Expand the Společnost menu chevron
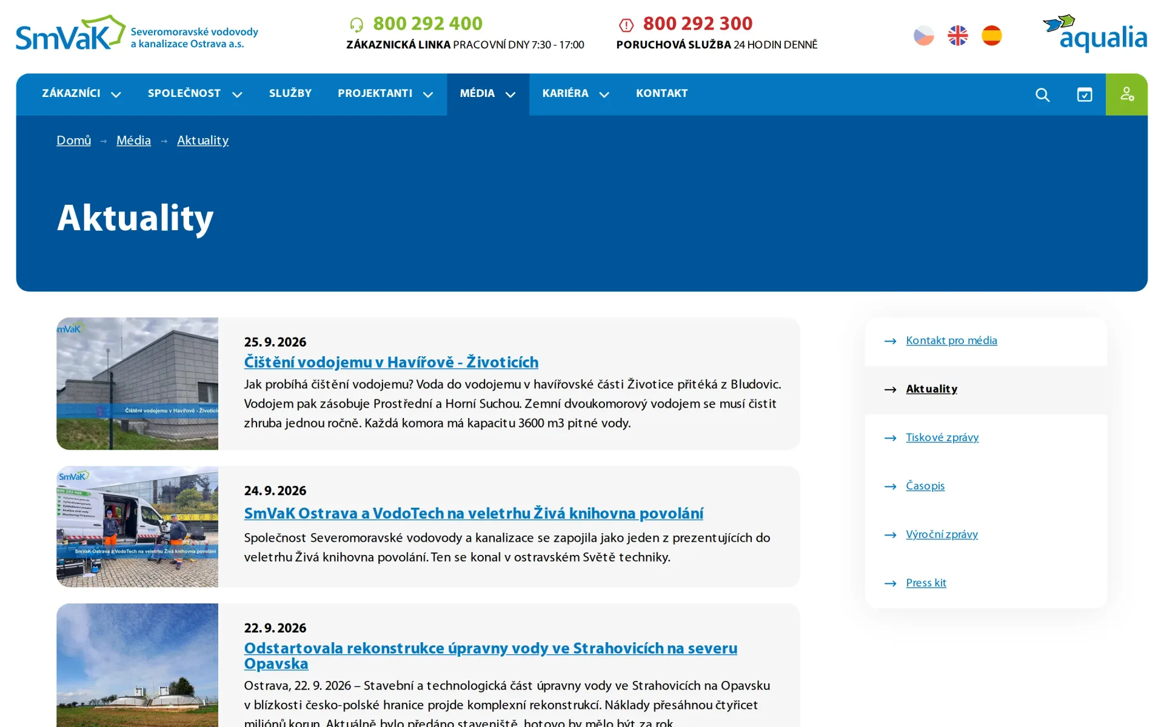Viewport: 1164px width, 727px height. [237, 95]
